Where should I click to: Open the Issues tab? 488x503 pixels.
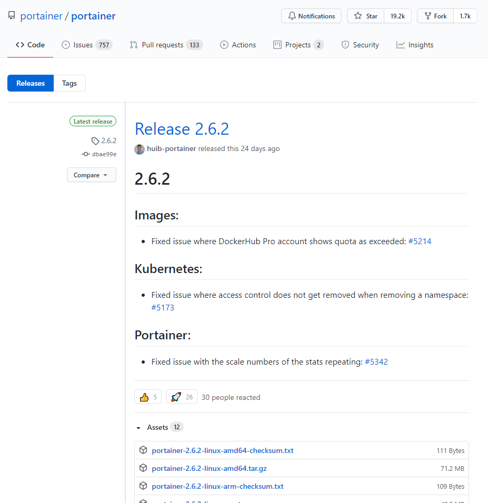(x=87, y=45)
